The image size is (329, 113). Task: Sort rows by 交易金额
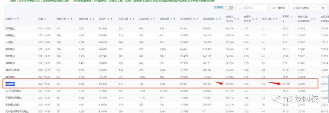pos(172,19)
